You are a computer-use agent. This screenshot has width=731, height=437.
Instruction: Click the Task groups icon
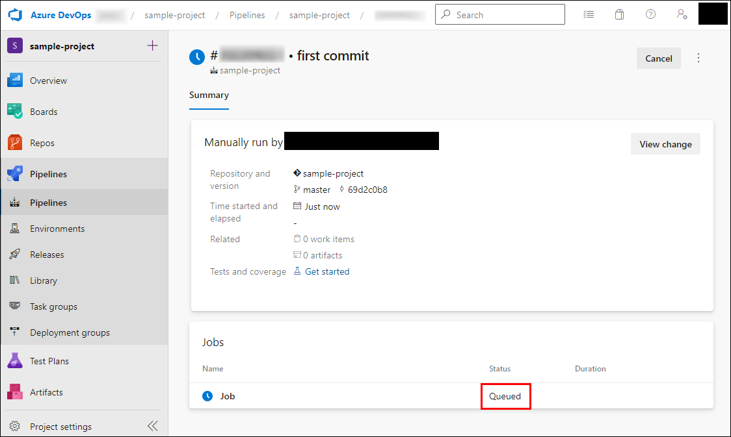15,306
